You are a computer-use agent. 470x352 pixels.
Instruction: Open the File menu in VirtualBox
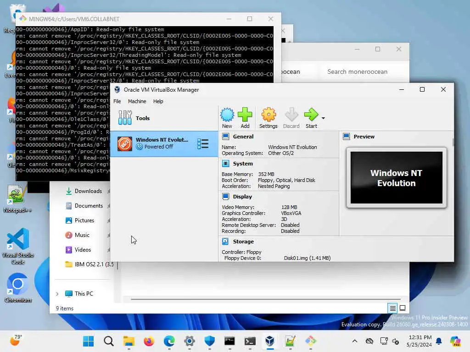point(117,101)
